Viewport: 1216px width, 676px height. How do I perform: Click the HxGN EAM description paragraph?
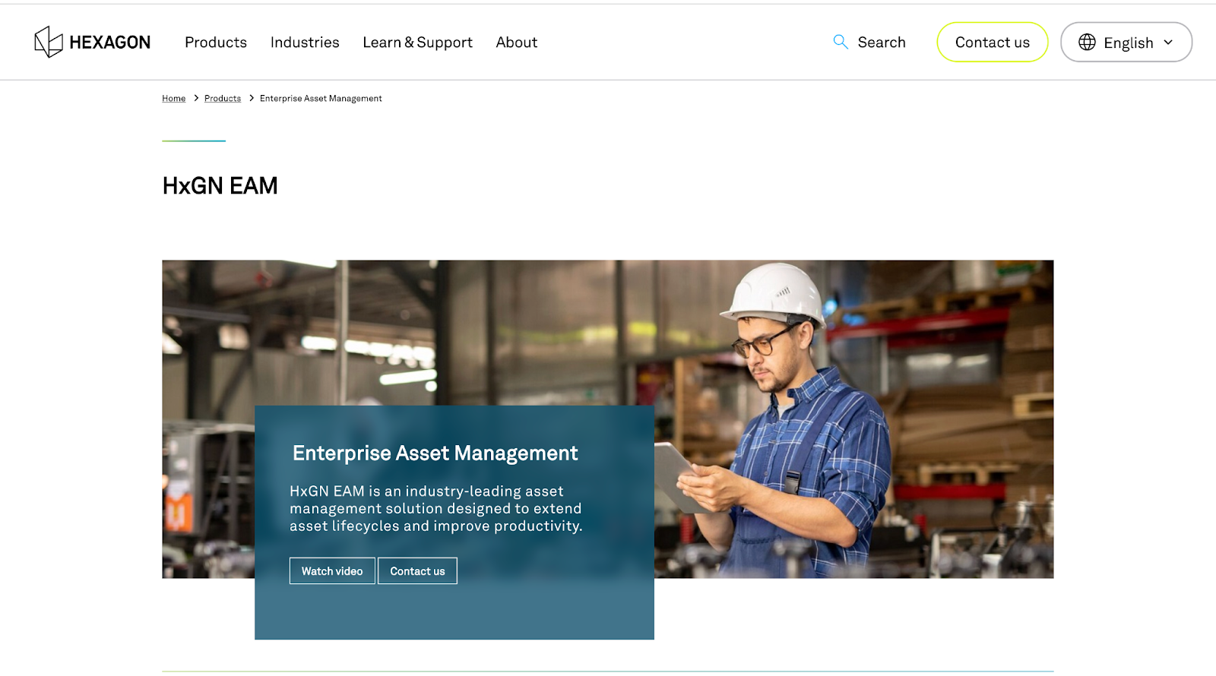[435, 509]
